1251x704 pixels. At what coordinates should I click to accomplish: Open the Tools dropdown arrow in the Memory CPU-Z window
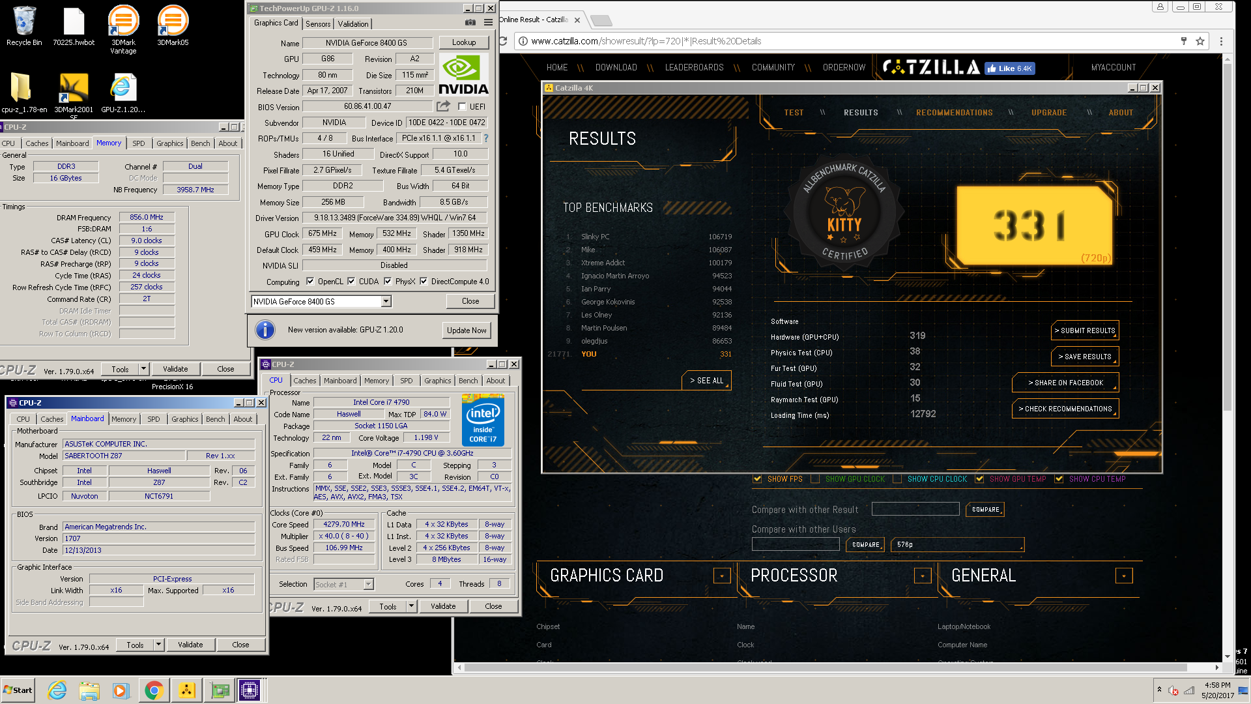pyautogui.click(x=143, y=369)
